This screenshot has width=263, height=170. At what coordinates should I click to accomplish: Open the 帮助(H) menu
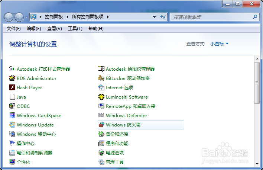[96, 29]
